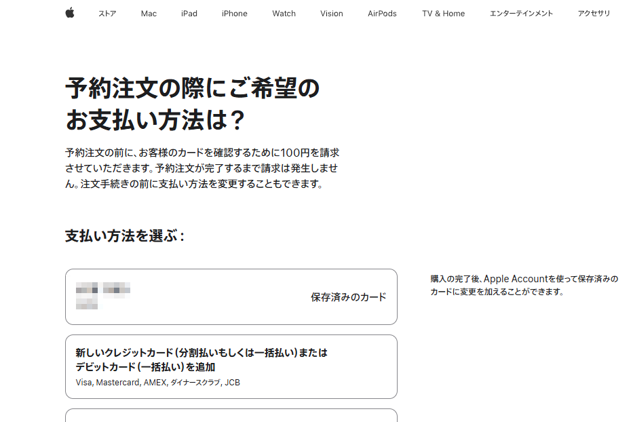
Task: Go to AirPods section
Action: click(x=382, y=14)
